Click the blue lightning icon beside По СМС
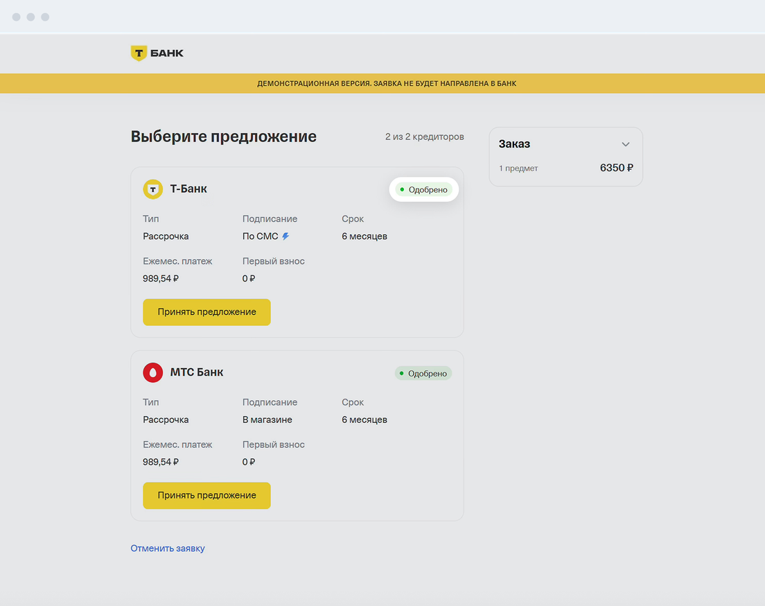 (x=286, y=236)
